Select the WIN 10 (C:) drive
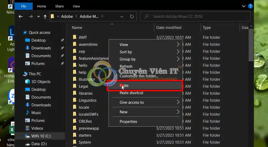The image size is (268, 147). click(x=39, y=136)
